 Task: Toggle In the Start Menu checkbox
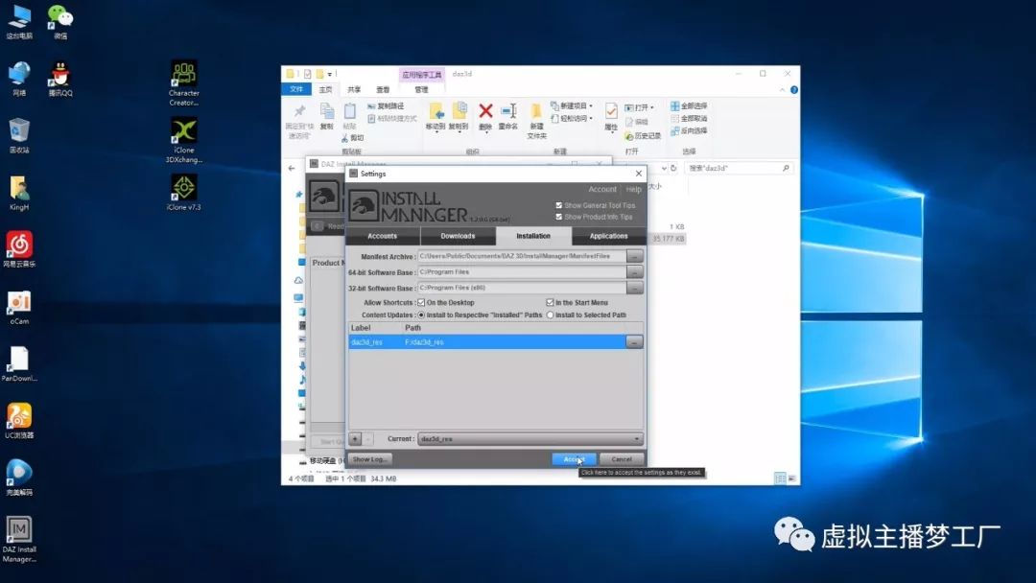point(550,302)
